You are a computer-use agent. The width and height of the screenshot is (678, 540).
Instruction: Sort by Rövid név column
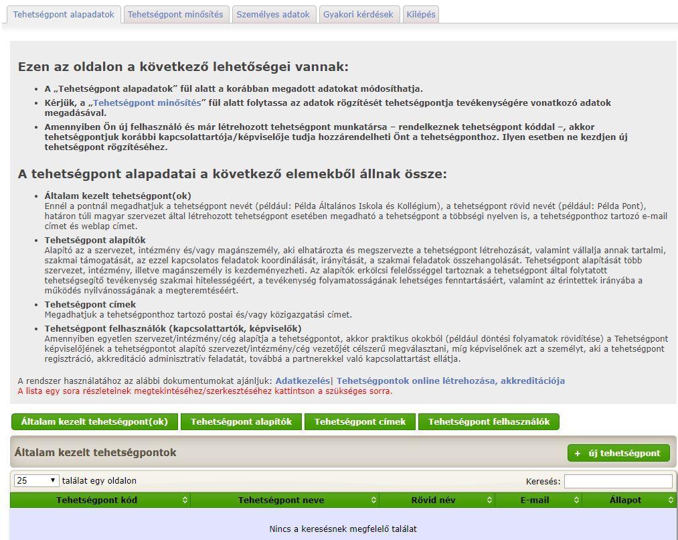(x=437, y=500)
